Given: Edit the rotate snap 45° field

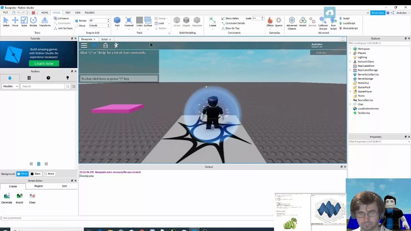Looking at the screenshot, I should tap(97, 21).
